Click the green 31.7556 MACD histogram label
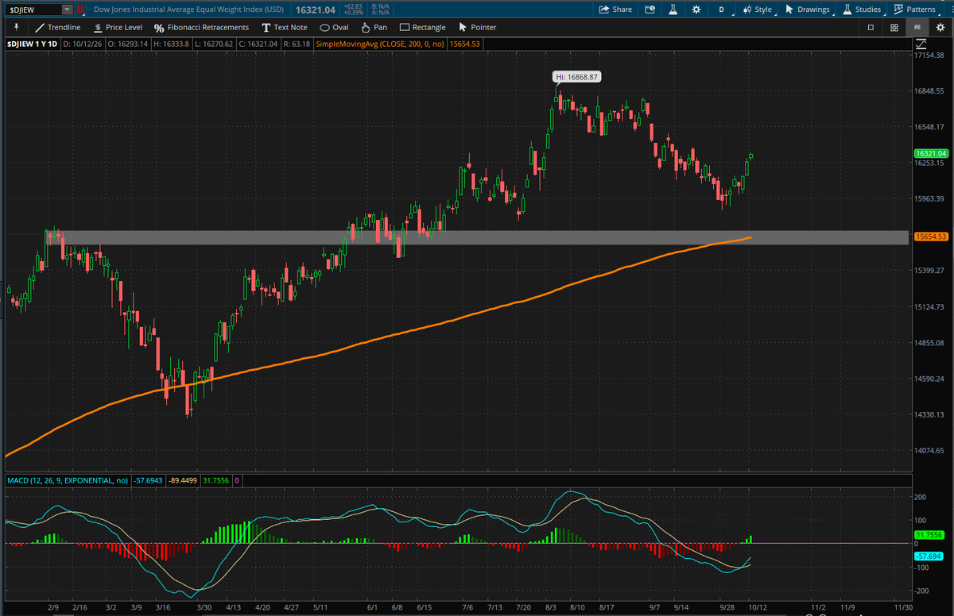 931,534
